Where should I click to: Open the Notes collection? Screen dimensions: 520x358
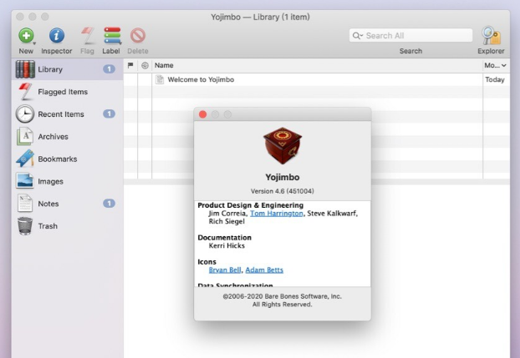click(48, 204)
